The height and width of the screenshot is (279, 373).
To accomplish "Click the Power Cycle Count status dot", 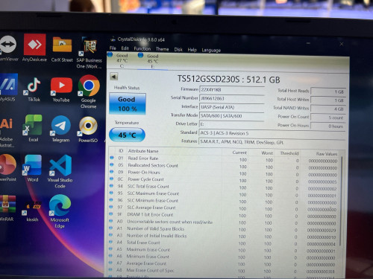I will (111, 179).
